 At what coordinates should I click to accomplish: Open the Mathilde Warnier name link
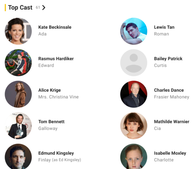(x=172, y=122)
